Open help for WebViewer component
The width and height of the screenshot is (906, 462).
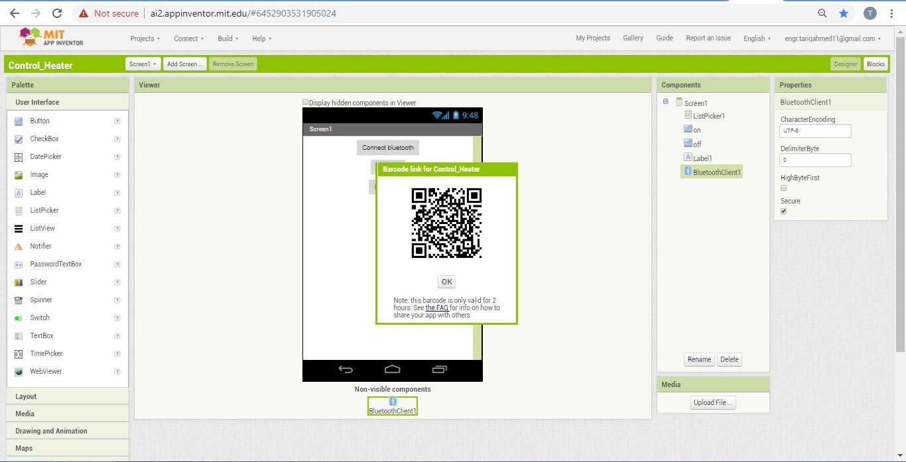click(x=117, y=372)
